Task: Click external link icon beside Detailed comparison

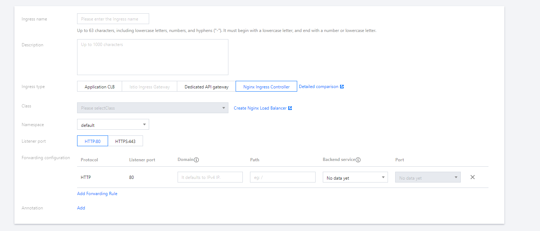Action: (342, 87)
